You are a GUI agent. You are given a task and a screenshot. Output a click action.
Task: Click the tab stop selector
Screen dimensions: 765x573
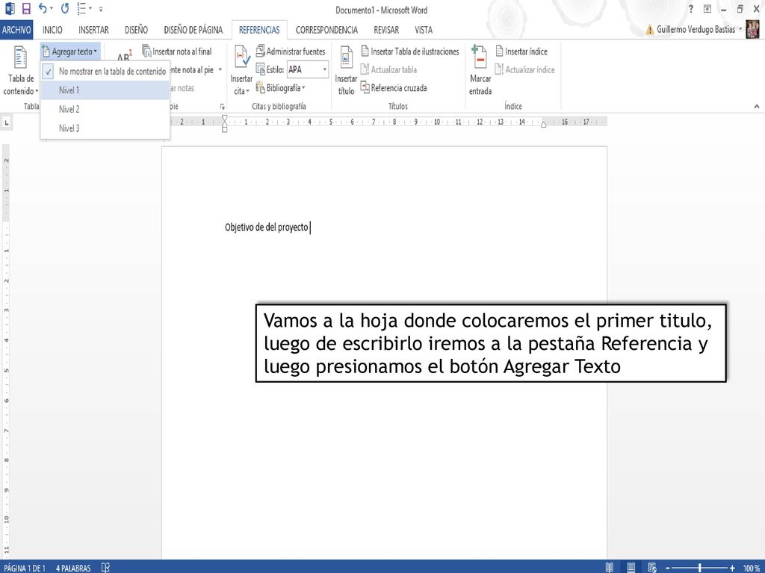point(6,123)
